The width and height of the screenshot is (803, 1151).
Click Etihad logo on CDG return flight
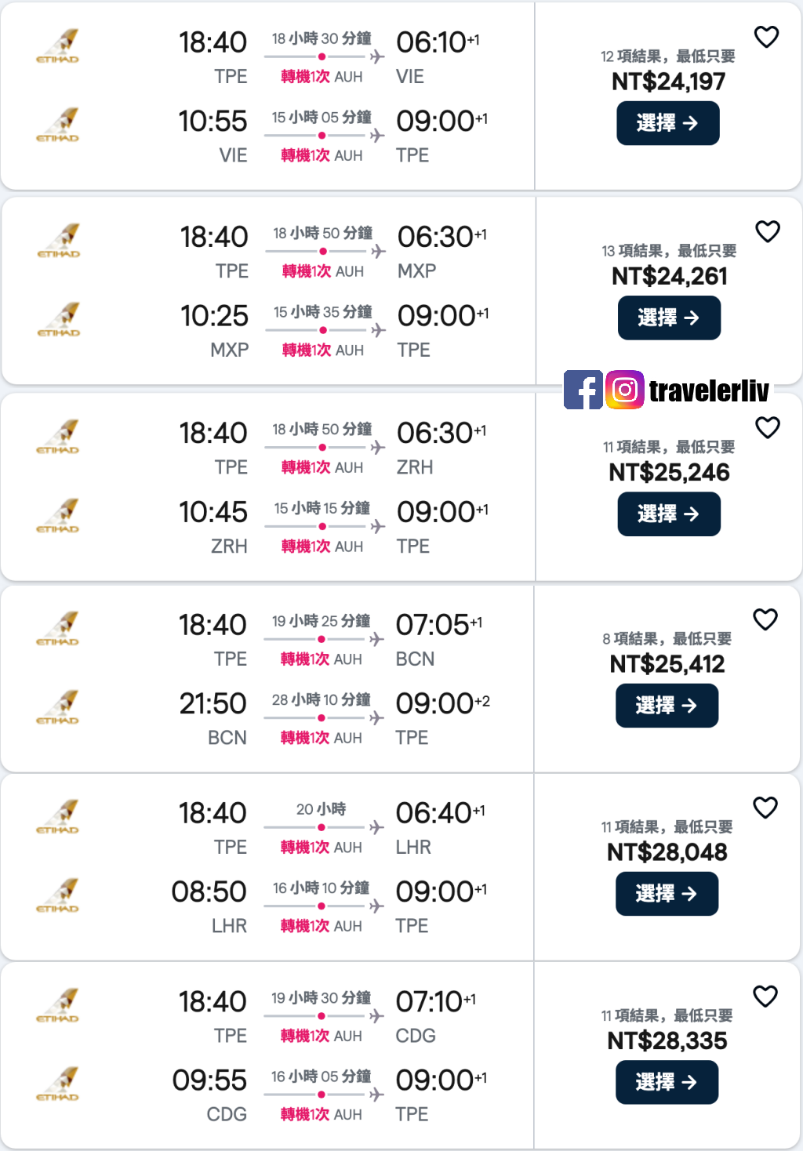coord(59,1084)
